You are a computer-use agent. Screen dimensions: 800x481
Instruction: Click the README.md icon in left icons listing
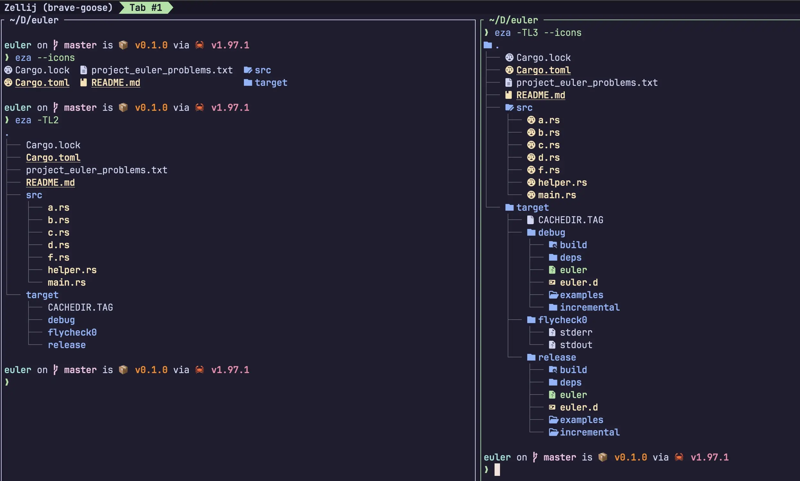[x=84, y=83]
